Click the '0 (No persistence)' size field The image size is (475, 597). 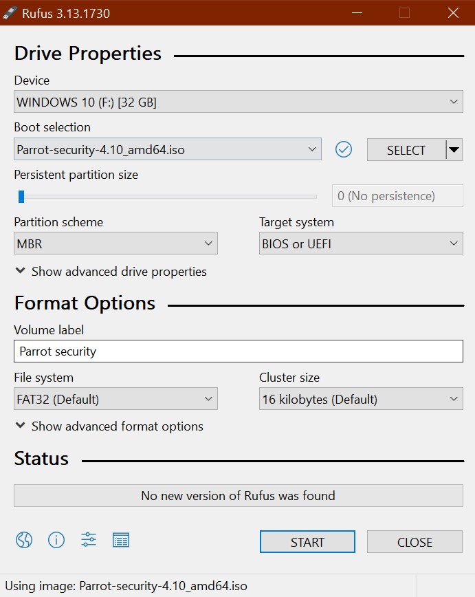[x=397, y=196]
